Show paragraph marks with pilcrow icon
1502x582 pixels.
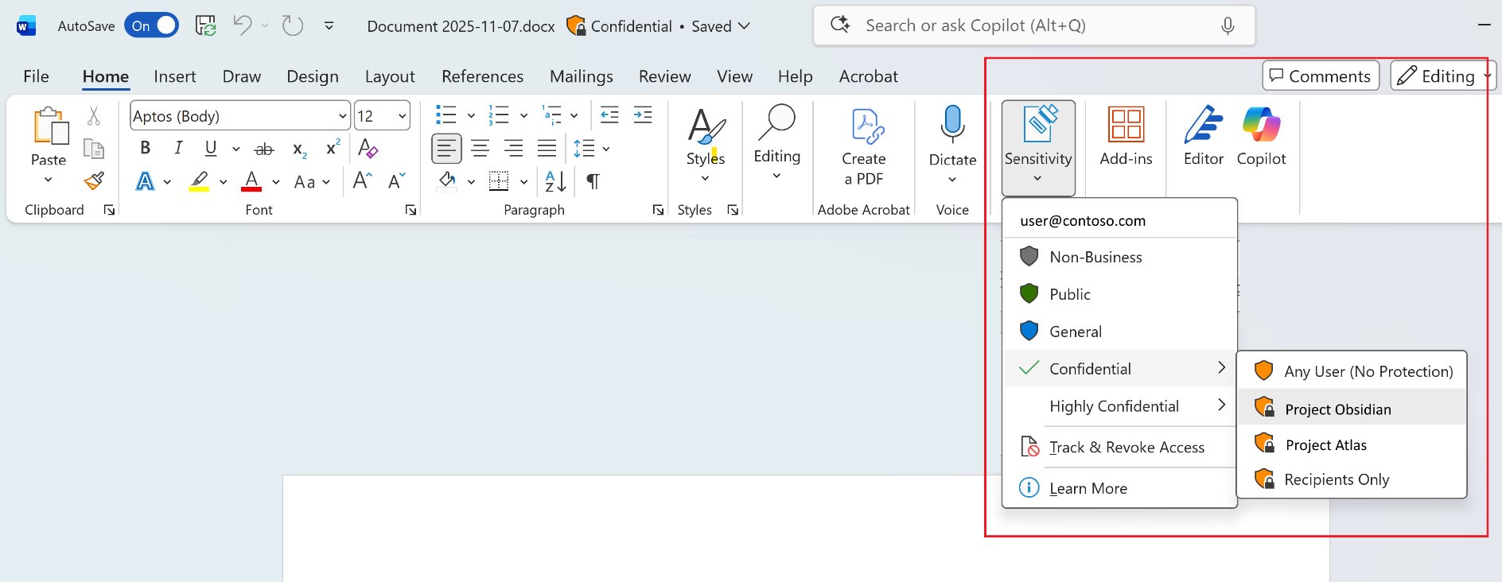coord(593,182)
